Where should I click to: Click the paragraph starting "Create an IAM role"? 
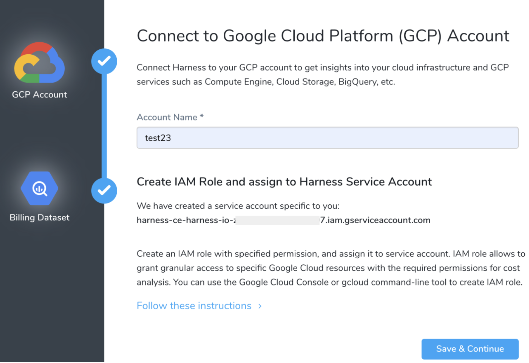pos(331,268)
